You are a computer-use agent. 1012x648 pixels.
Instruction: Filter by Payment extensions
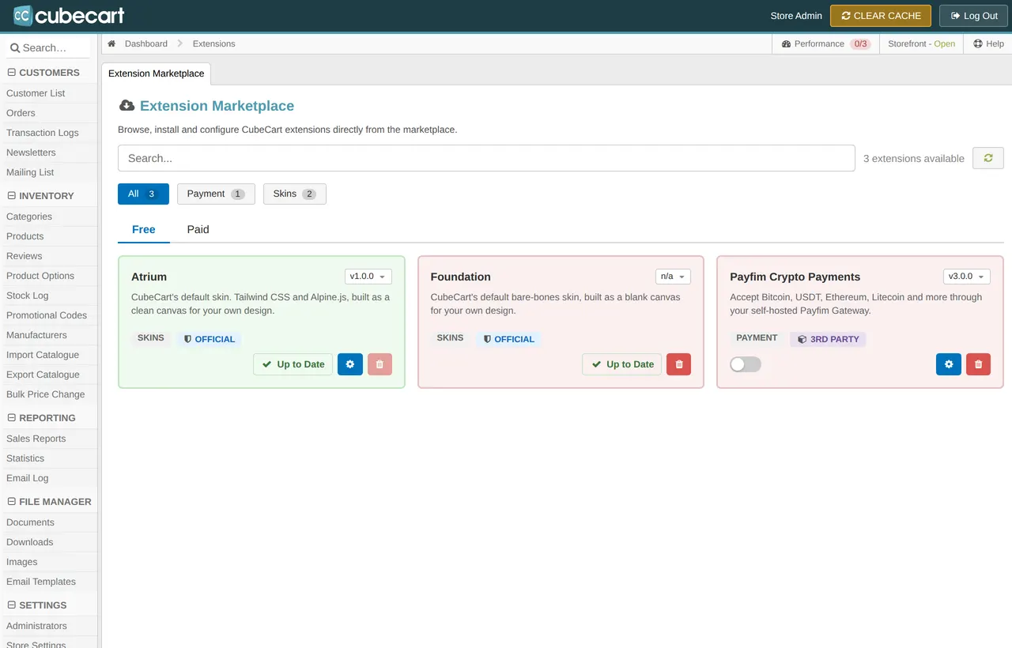(x=216, y=194)
